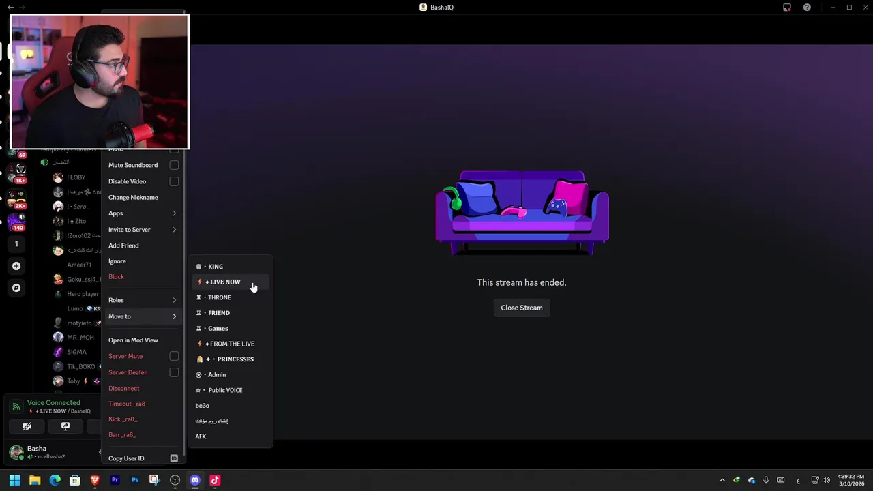
Task: Open the Discord Help question mark icon
Action: point(807,8)
